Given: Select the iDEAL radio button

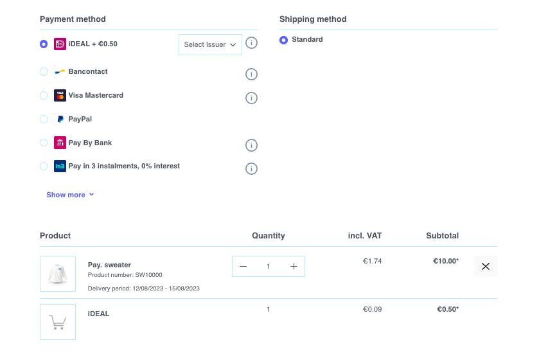Looking at the screenshot, I should click(x=44, y=44).
